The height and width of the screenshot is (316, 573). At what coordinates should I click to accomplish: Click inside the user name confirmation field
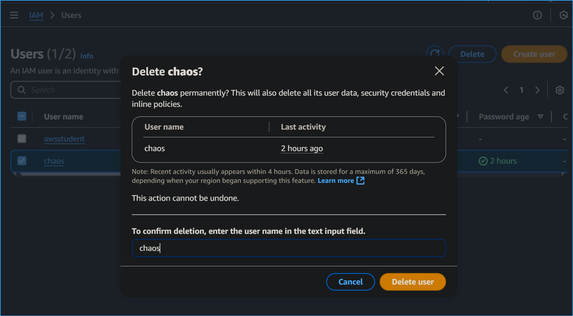289,248
